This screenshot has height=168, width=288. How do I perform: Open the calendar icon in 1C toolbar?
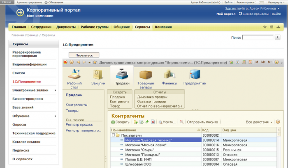(250, 62)
